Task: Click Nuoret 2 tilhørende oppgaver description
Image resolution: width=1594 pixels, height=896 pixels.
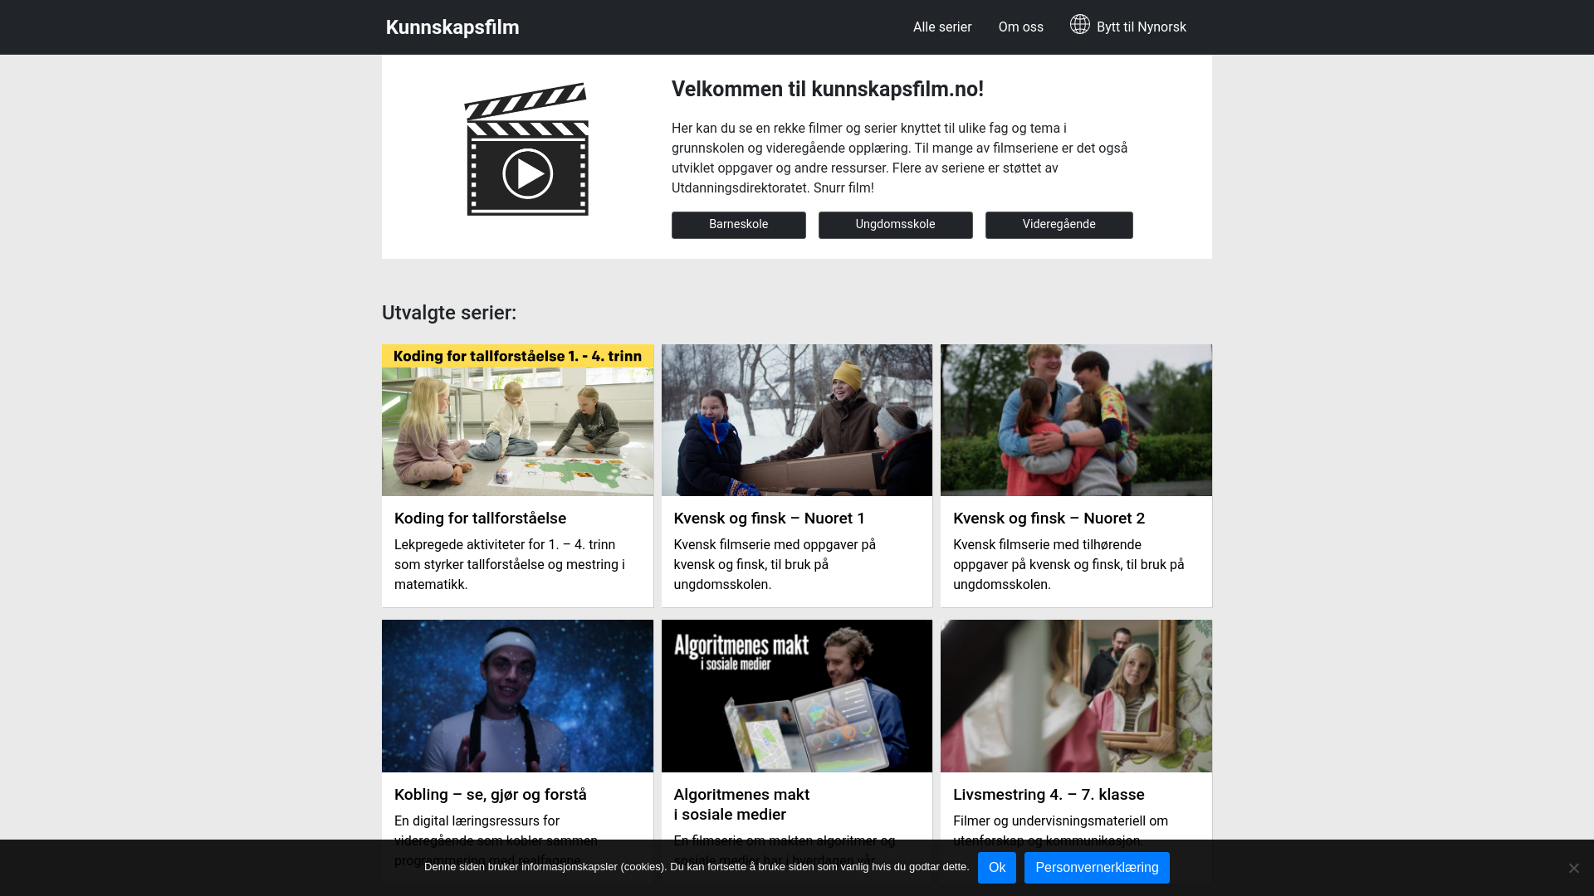Action: coord(1069,565)
